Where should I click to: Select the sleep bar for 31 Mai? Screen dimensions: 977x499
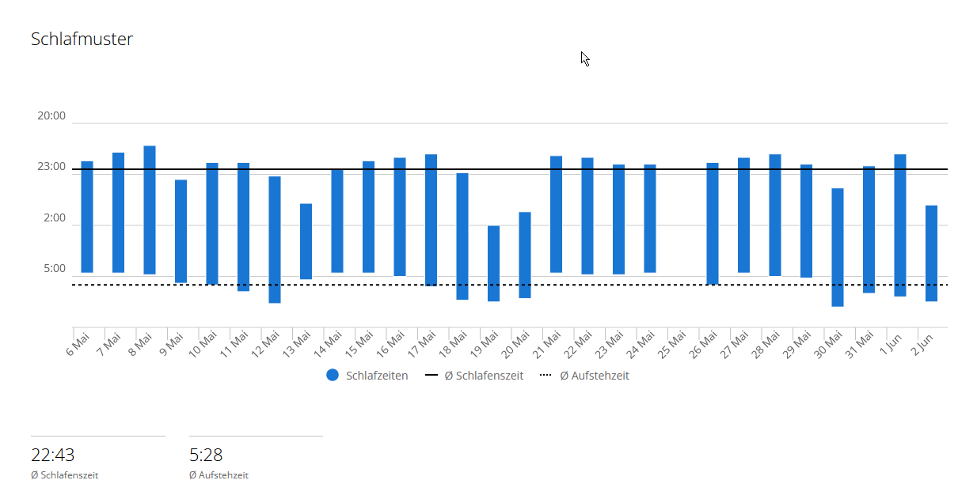click(869, 229)
